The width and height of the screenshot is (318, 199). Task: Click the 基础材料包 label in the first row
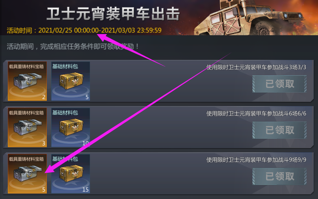[x=65, y=66]
